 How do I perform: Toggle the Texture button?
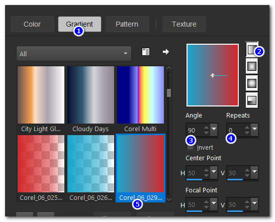pos(184,24)
